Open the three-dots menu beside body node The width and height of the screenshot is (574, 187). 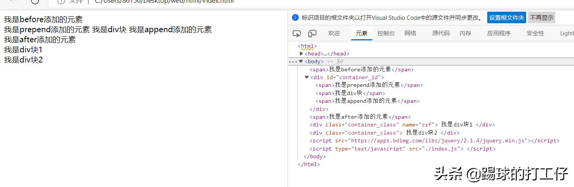tap(293, 61)
